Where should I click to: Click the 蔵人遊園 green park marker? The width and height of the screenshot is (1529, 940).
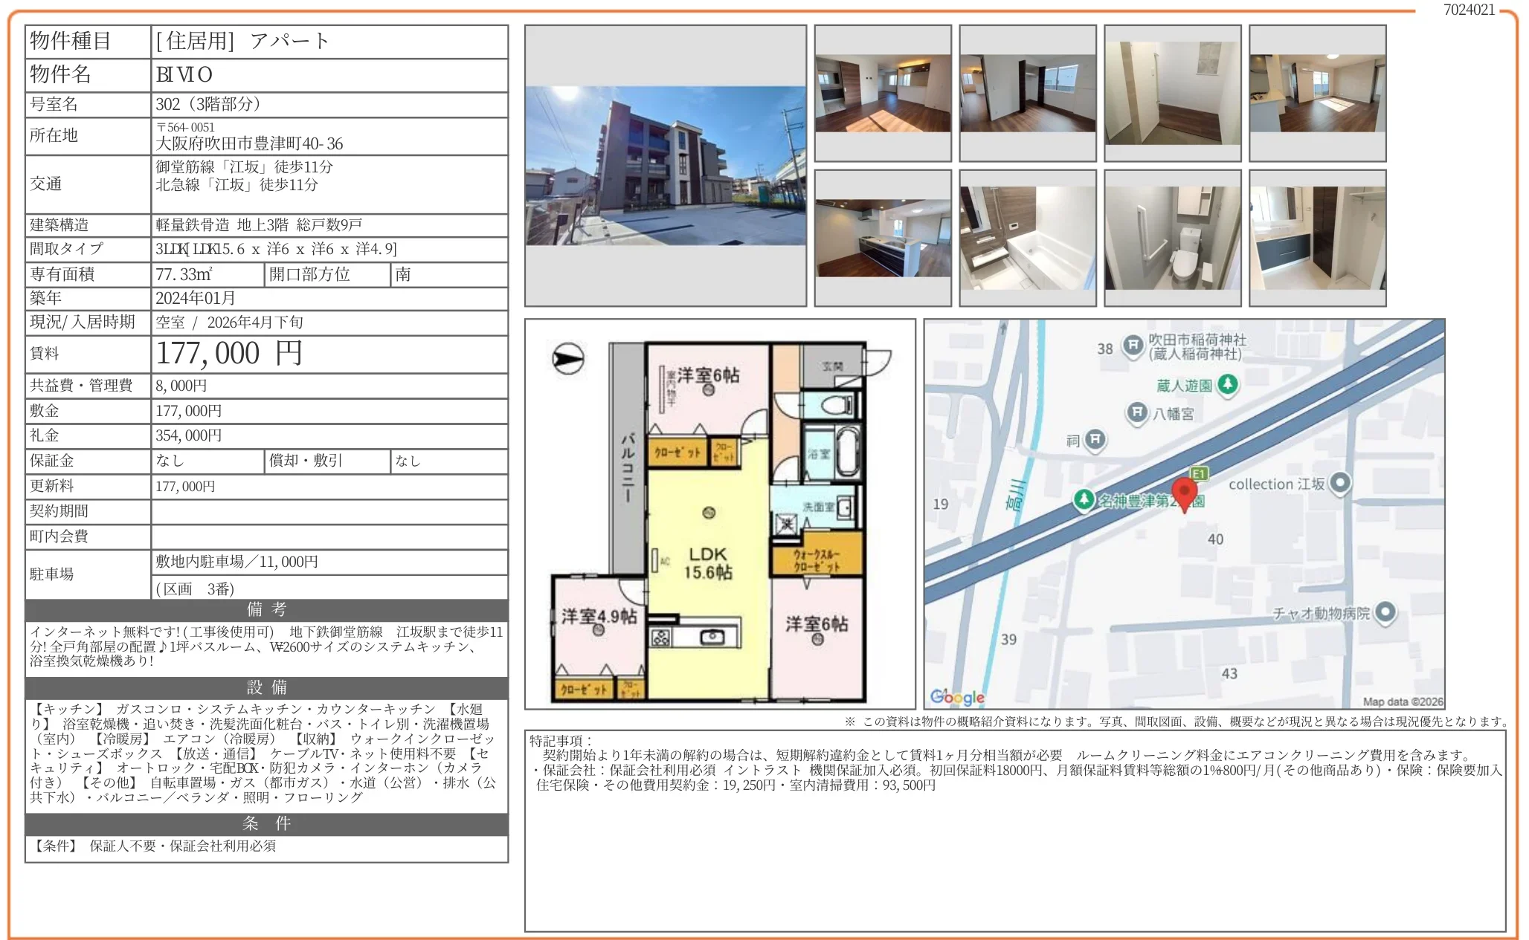pyautogui.click(x=1228, y=384)
